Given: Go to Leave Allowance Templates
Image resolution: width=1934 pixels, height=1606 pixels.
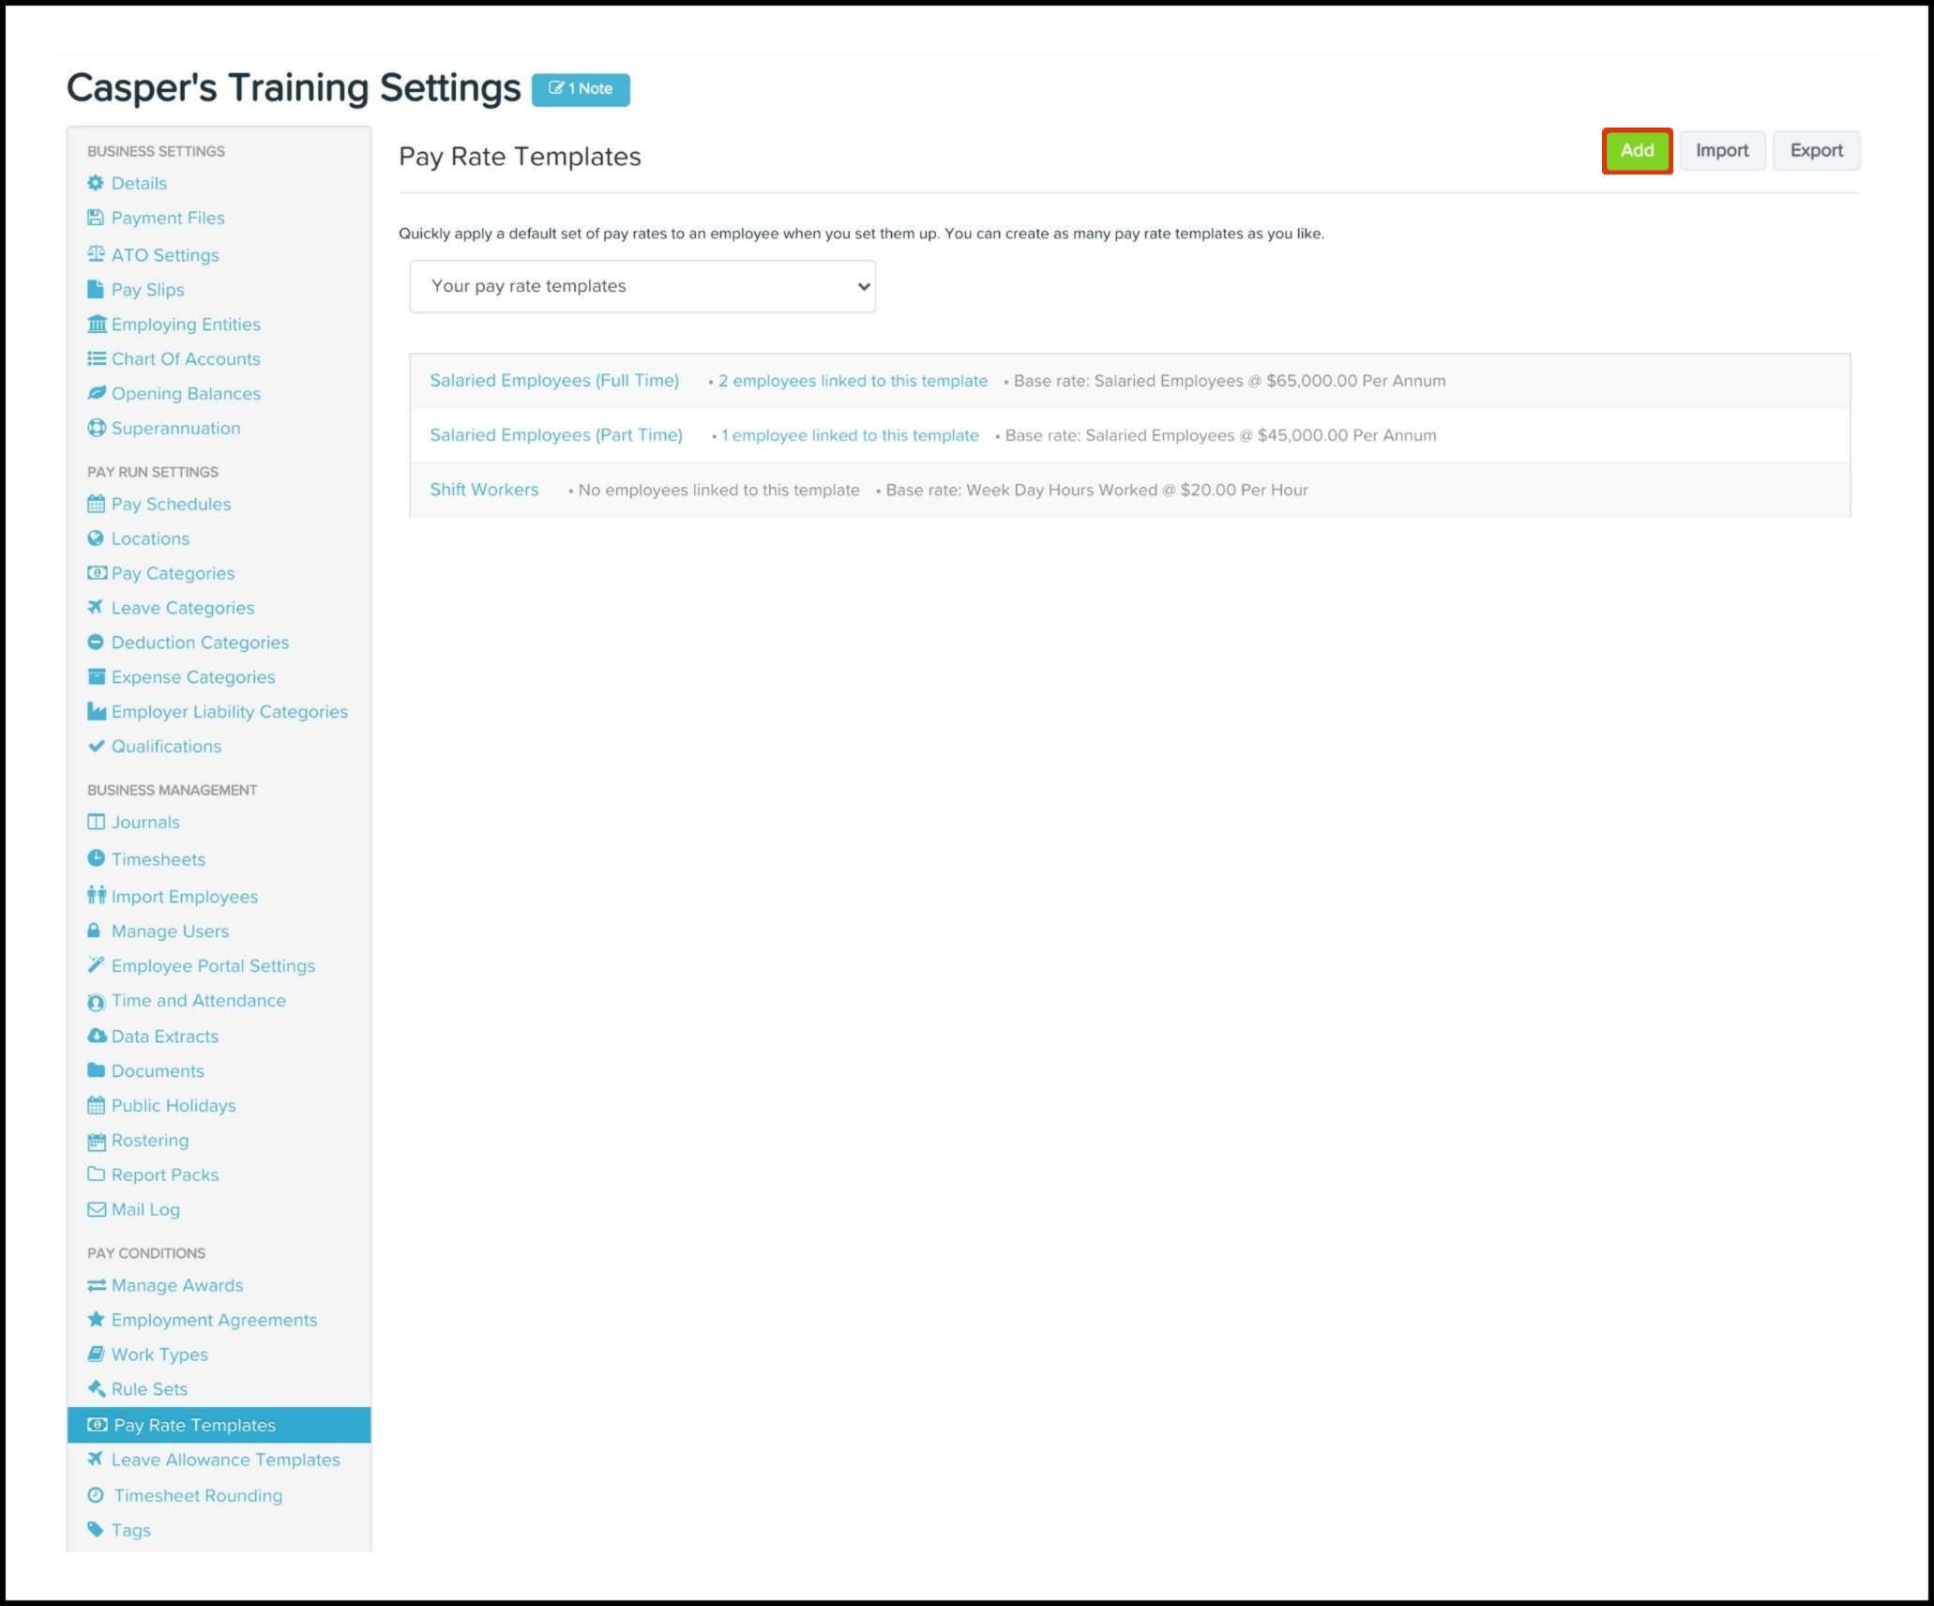Looking at the screenshot, I should (x=225, y=1460).
